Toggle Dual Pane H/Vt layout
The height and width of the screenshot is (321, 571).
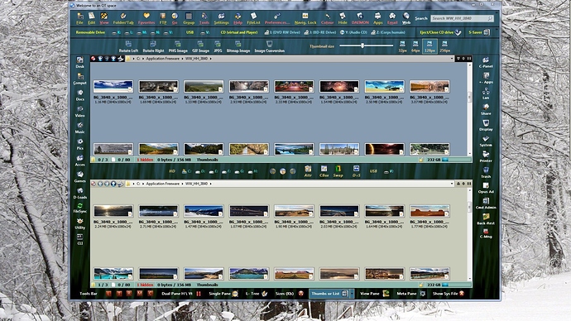(181, 294)
